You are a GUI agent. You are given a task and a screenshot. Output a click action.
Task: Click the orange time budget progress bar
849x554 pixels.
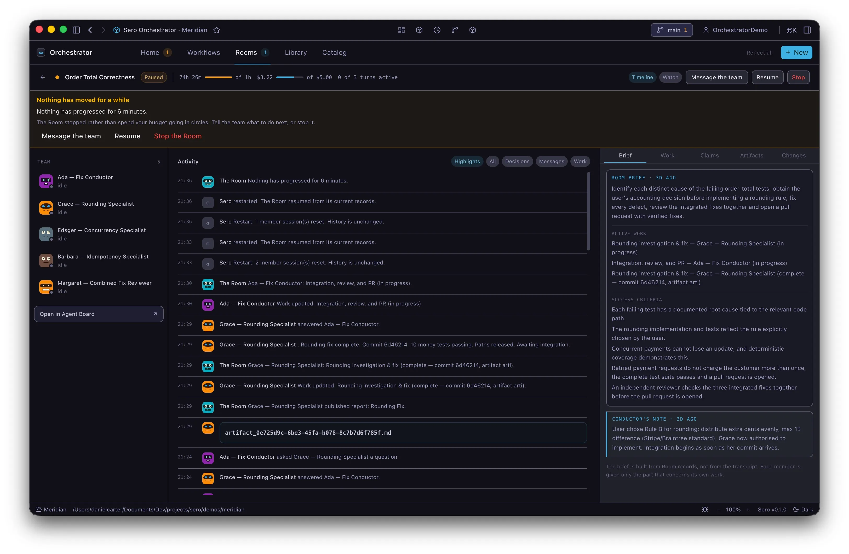[218, 77]
